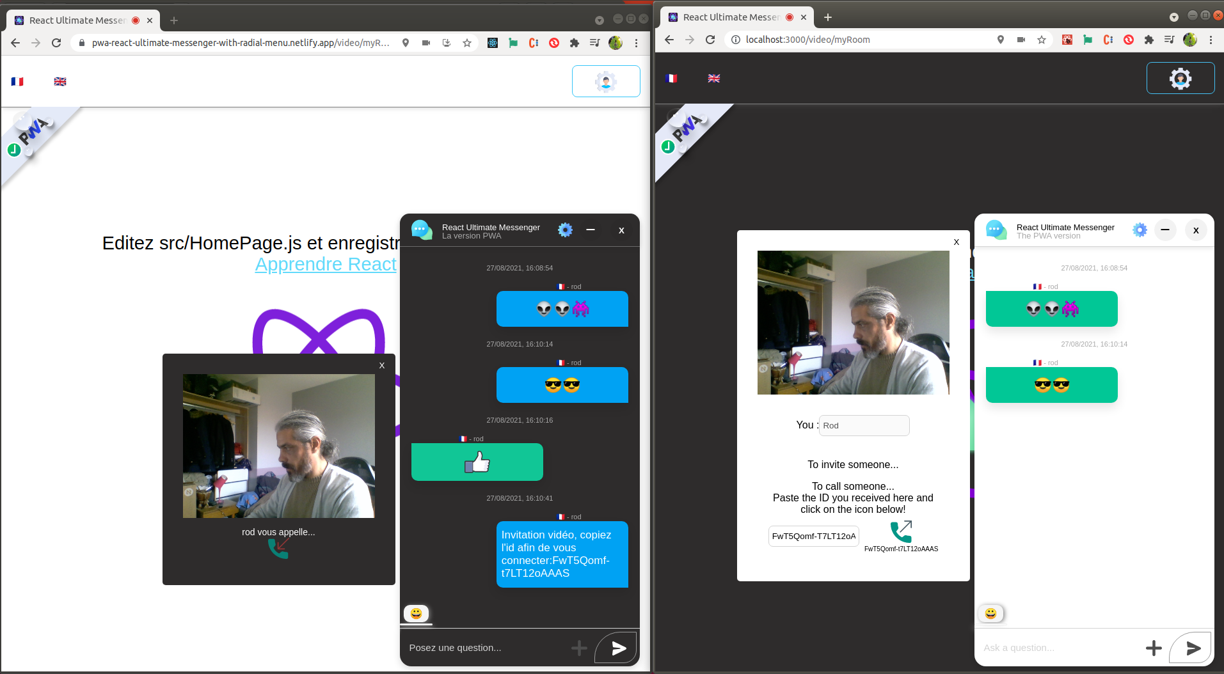Select React Ultimate Messenger tab in right browser
1224x674 pixels.
tap(729, 17)
